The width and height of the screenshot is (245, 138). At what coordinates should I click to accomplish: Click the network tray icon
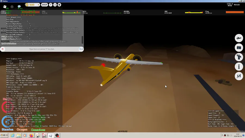[228, 135]
